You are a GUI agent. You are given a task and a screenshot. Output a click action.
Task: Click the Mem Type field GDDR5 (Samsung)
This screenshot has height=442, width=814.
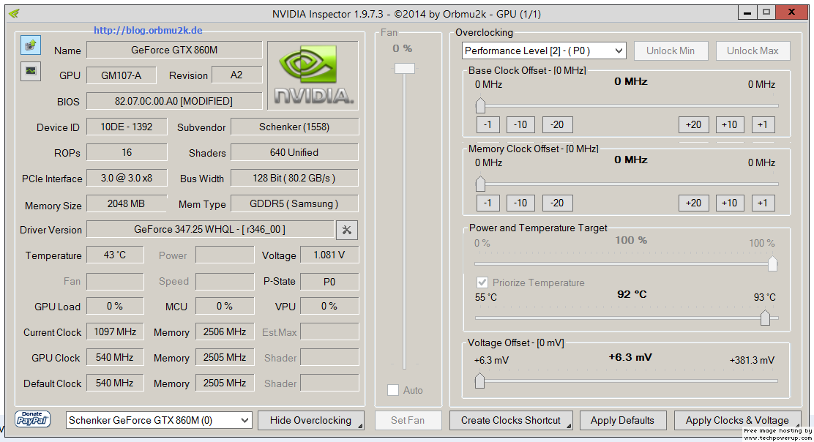pos(294,204)
